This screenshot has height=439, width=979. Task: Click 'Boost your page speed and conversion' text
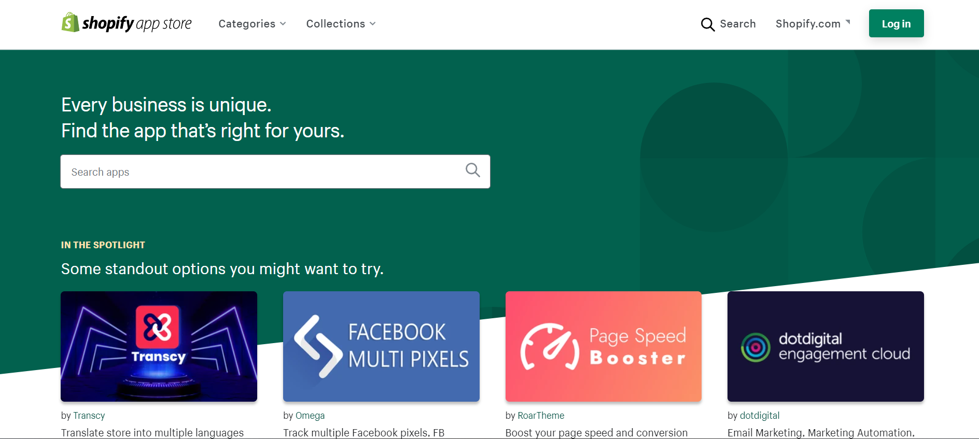coord(596,433)
